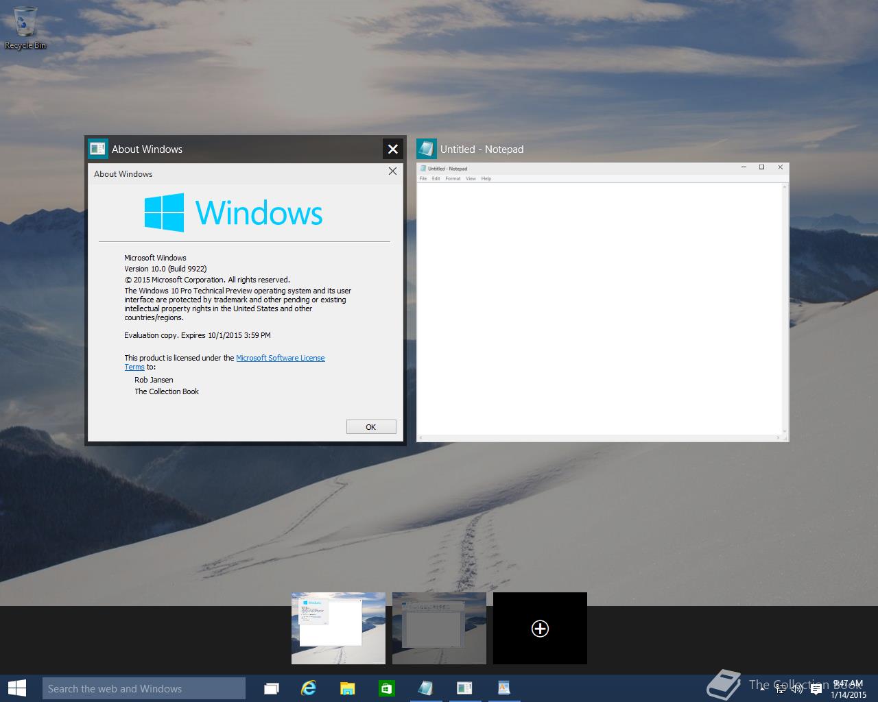Viewport: 878px width, 702px height.
Task: Close the About Windows task view tile
Action: (392, 149)
